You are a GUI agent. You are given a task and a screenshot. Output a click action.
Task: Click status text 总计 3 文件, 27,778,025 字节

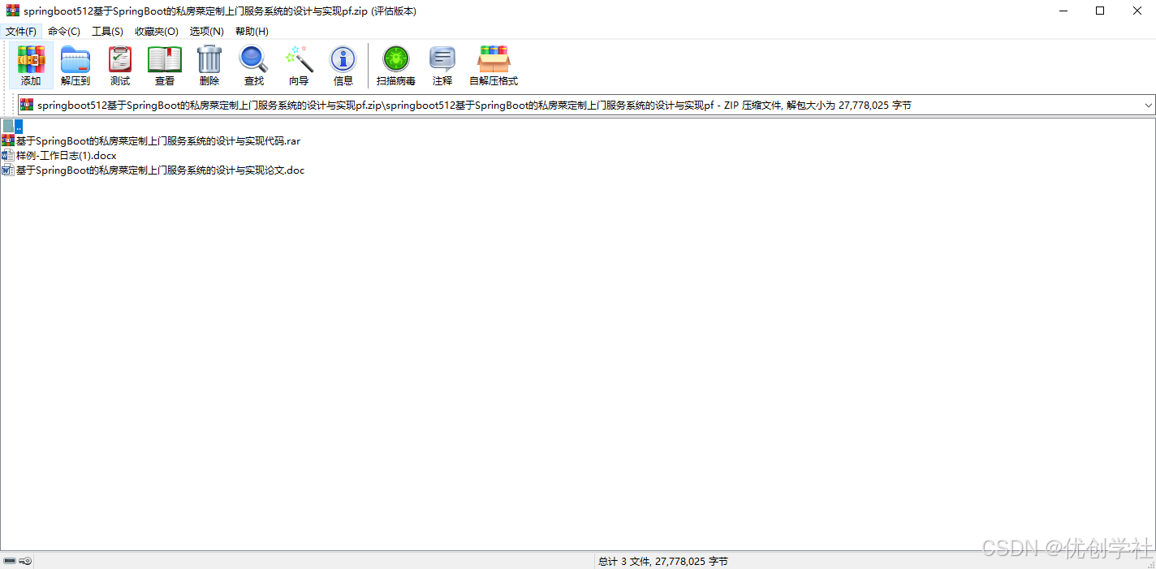click(663, 561)
